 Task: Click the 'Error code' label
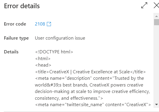pyautogui.click(x=15, y=24)
